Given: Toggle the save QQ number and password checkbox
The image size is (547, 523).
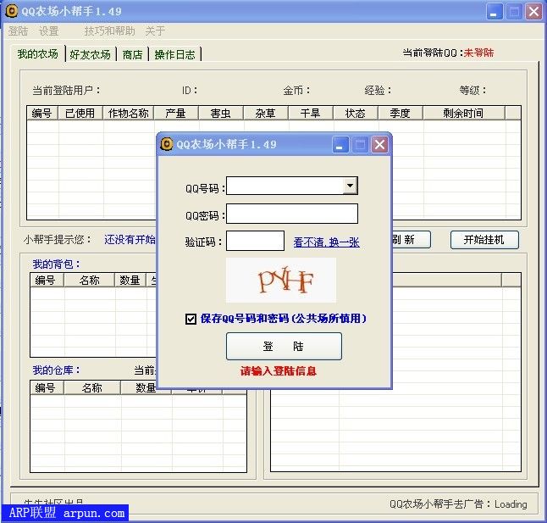Looking at the screenshot, I should 191,319.
